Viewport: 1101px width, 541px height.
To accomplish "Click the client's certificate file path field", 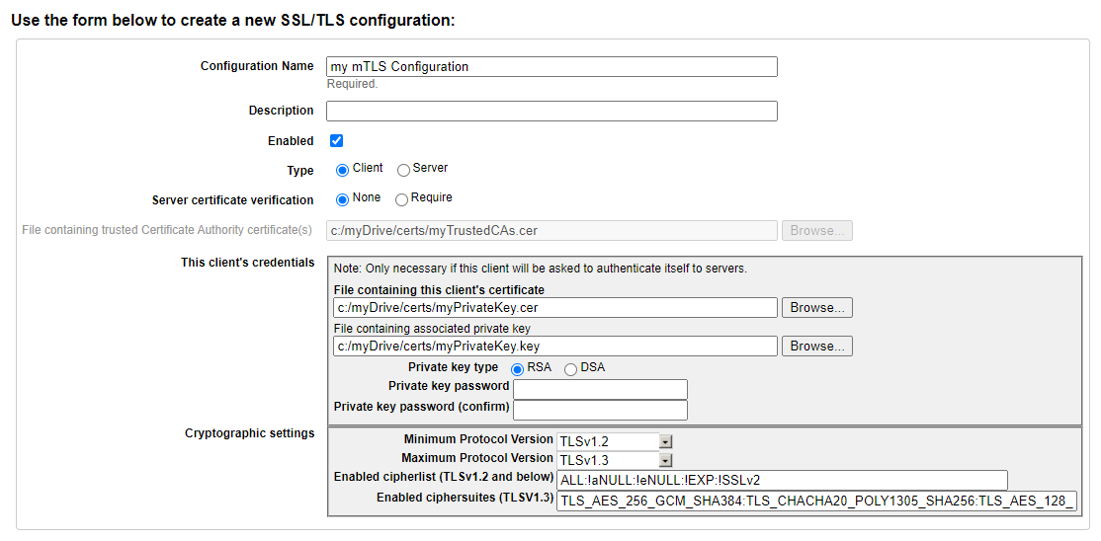I will (x=555, y=307).
